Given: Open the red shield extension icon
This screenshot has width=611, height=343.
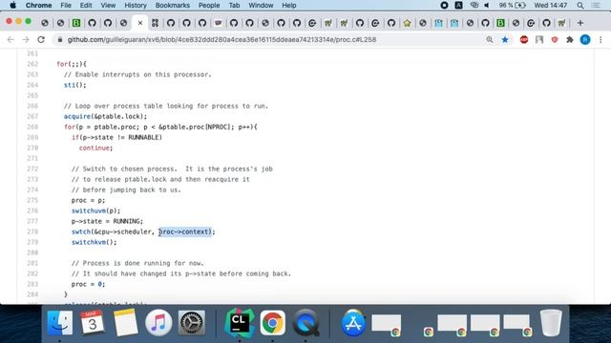Looking at the screenshot, I should 555,40.
